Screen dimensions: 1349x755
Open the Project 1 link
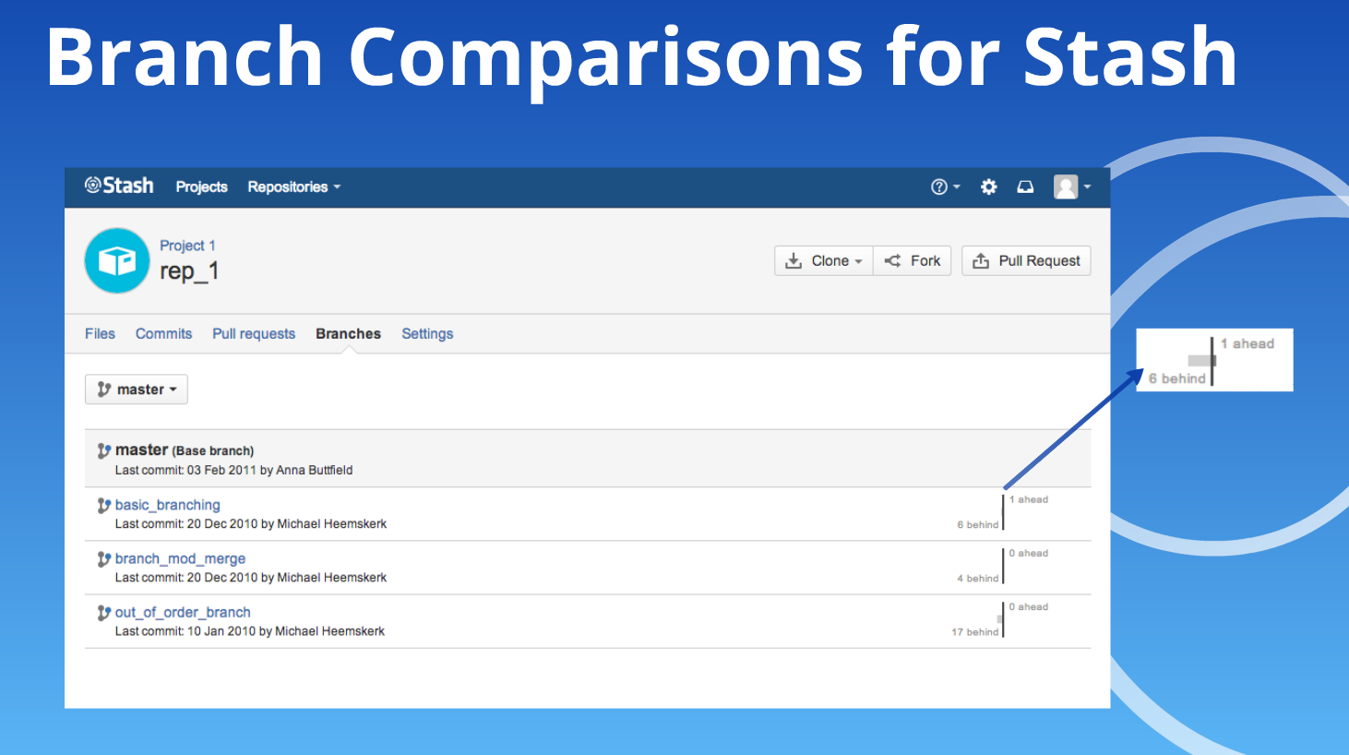(187, 246)
